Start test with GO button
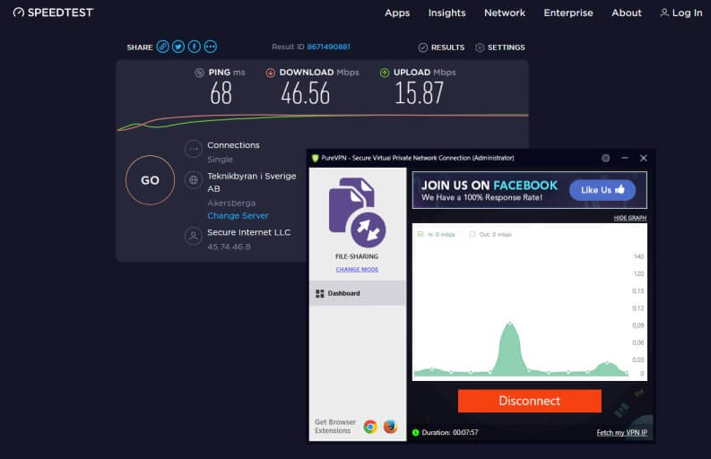 [150, 180]
